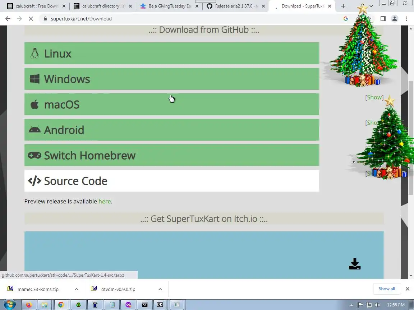Screen dimensions: 414x310
Task: Follow the preview release 'here' link
Action: 105,201
